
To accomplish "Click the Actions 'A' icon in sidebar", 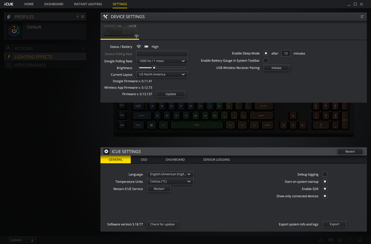I will pyautogui.click(x=8, y=48).
